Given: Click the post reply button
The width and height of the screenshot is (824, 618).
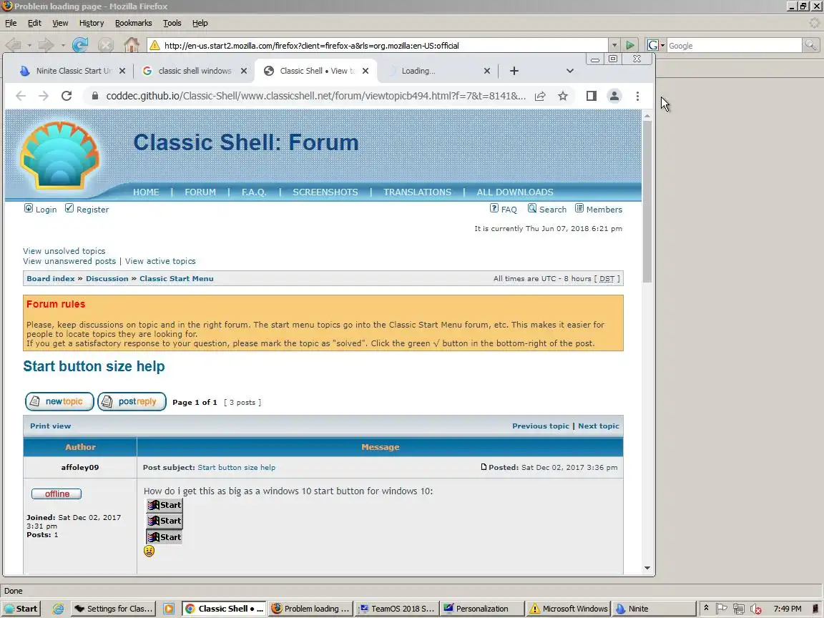Looking at the screenshot, I should (132, 401).
